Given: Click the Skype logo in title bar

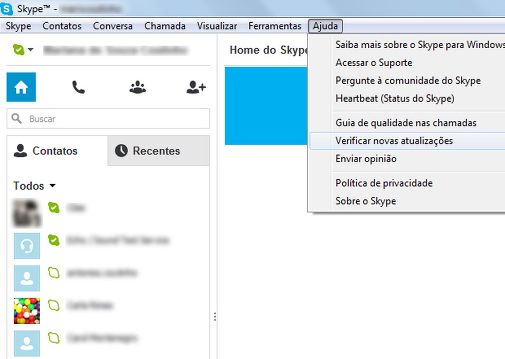Looking at the screenshot, I should click(7, 8).
